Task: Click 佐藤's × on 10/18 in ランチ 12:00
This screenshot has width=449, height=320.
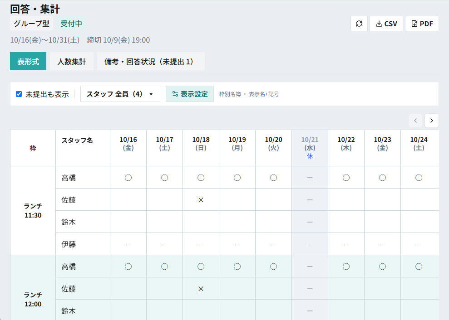Action: 201,289
